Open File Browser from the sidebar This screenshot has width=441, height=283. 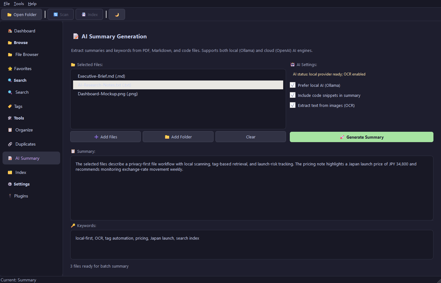click(31, 54)
